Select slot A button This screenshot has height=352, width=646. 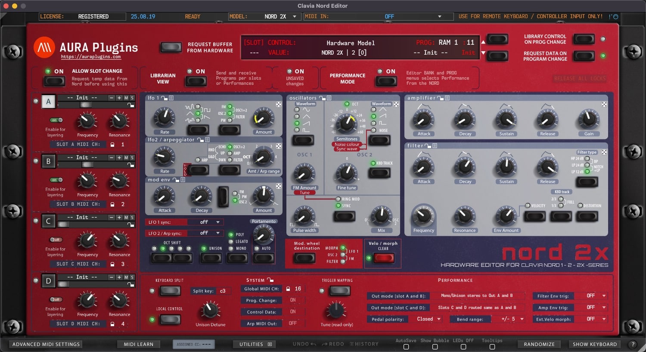click(x=48, y=102)
